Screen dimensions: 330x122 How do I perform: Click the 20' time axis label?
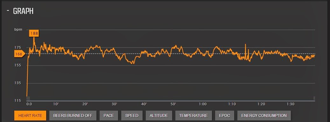point(85,104)
